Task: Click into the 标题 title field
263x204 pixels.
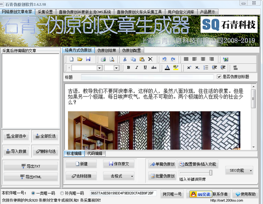Action: [147, 77]
